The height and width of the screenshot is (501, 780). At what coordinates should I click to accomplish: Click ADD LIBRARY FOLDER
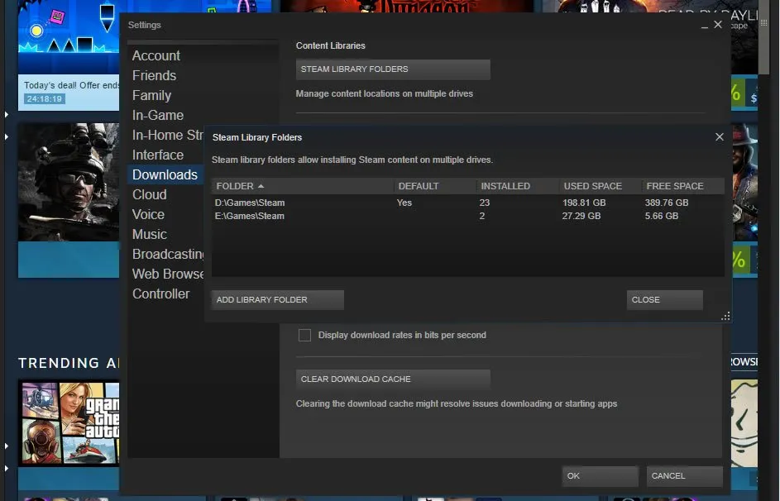coord(278,300)
